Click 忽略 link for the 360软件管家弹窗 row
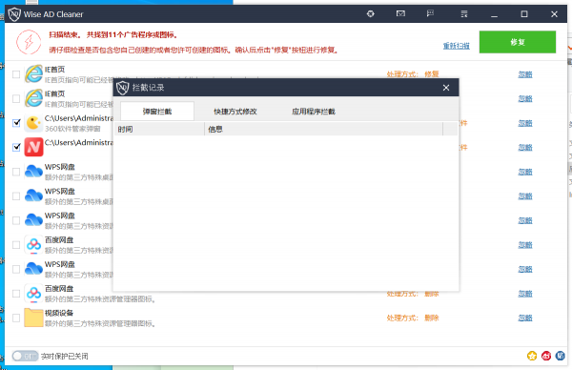The width and height of the screenshot is (572, 370). (x=525, y=123)
